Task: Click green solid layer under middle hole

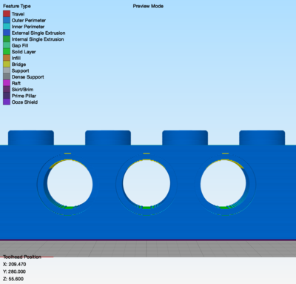Action: [x=147, y=208]
